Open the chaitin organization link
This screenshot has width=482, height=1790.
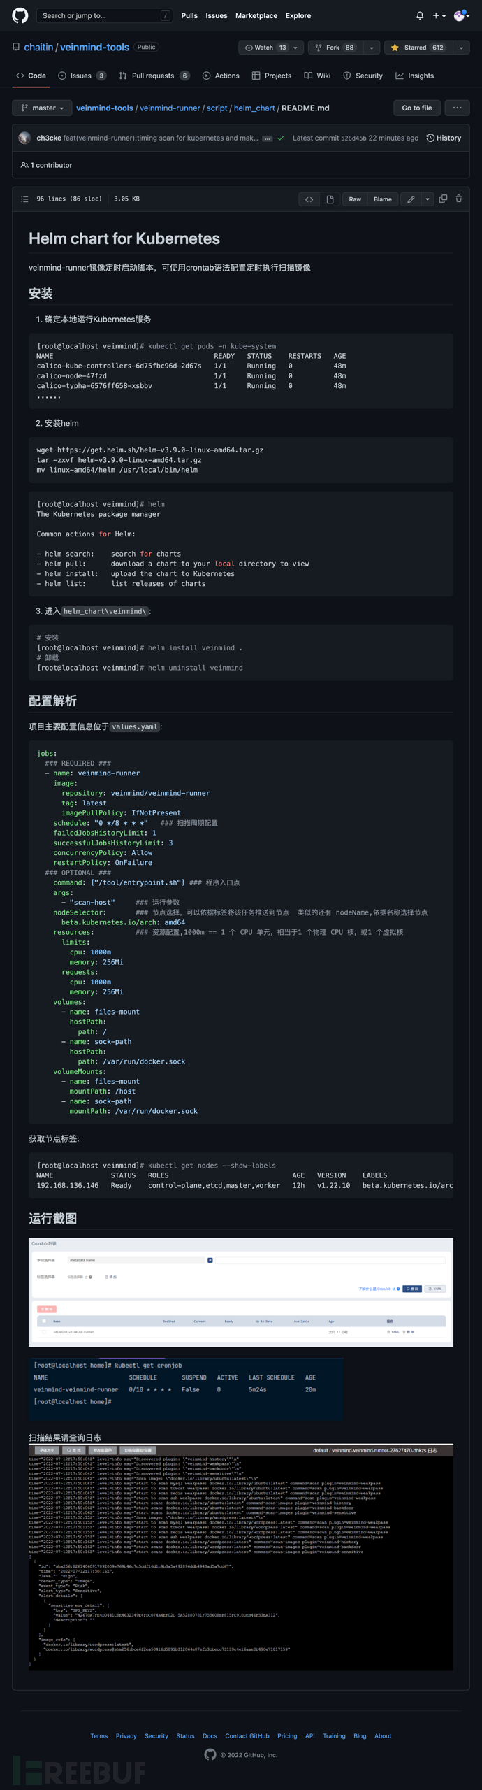[38, 47]
